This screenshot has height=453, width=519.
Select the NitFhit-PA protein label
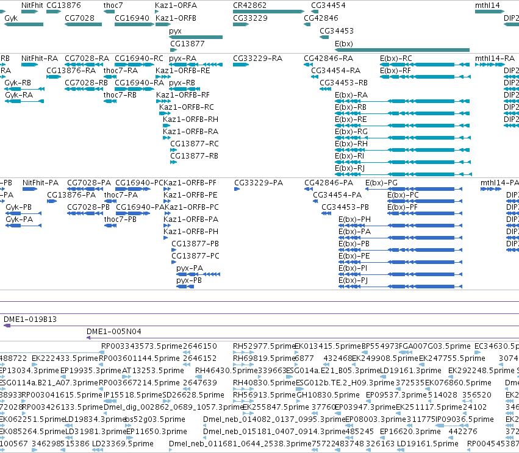pyautogui.click(x=40, y=183)
